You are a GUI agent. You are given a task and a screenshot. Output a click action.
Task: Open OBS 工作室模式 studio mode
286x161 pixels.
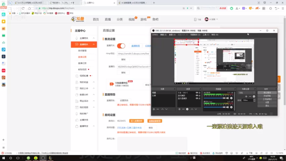pos(267,99)
